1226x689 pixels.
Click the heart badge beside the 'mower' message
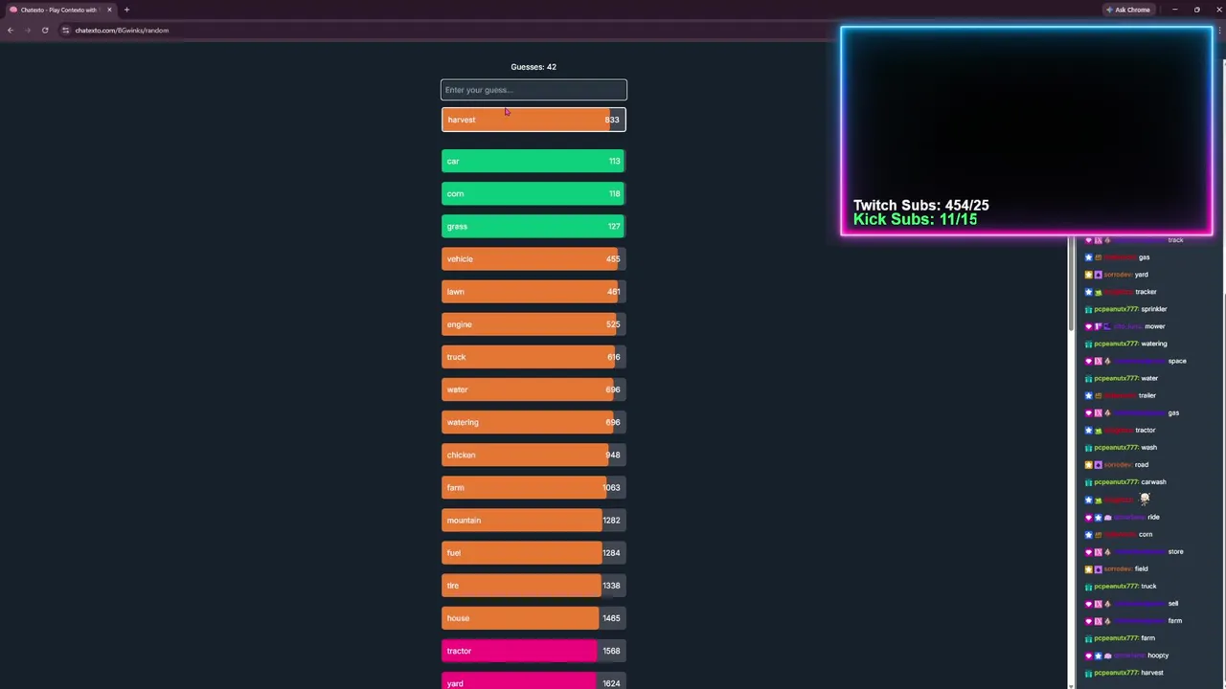tap(1088, 326)
